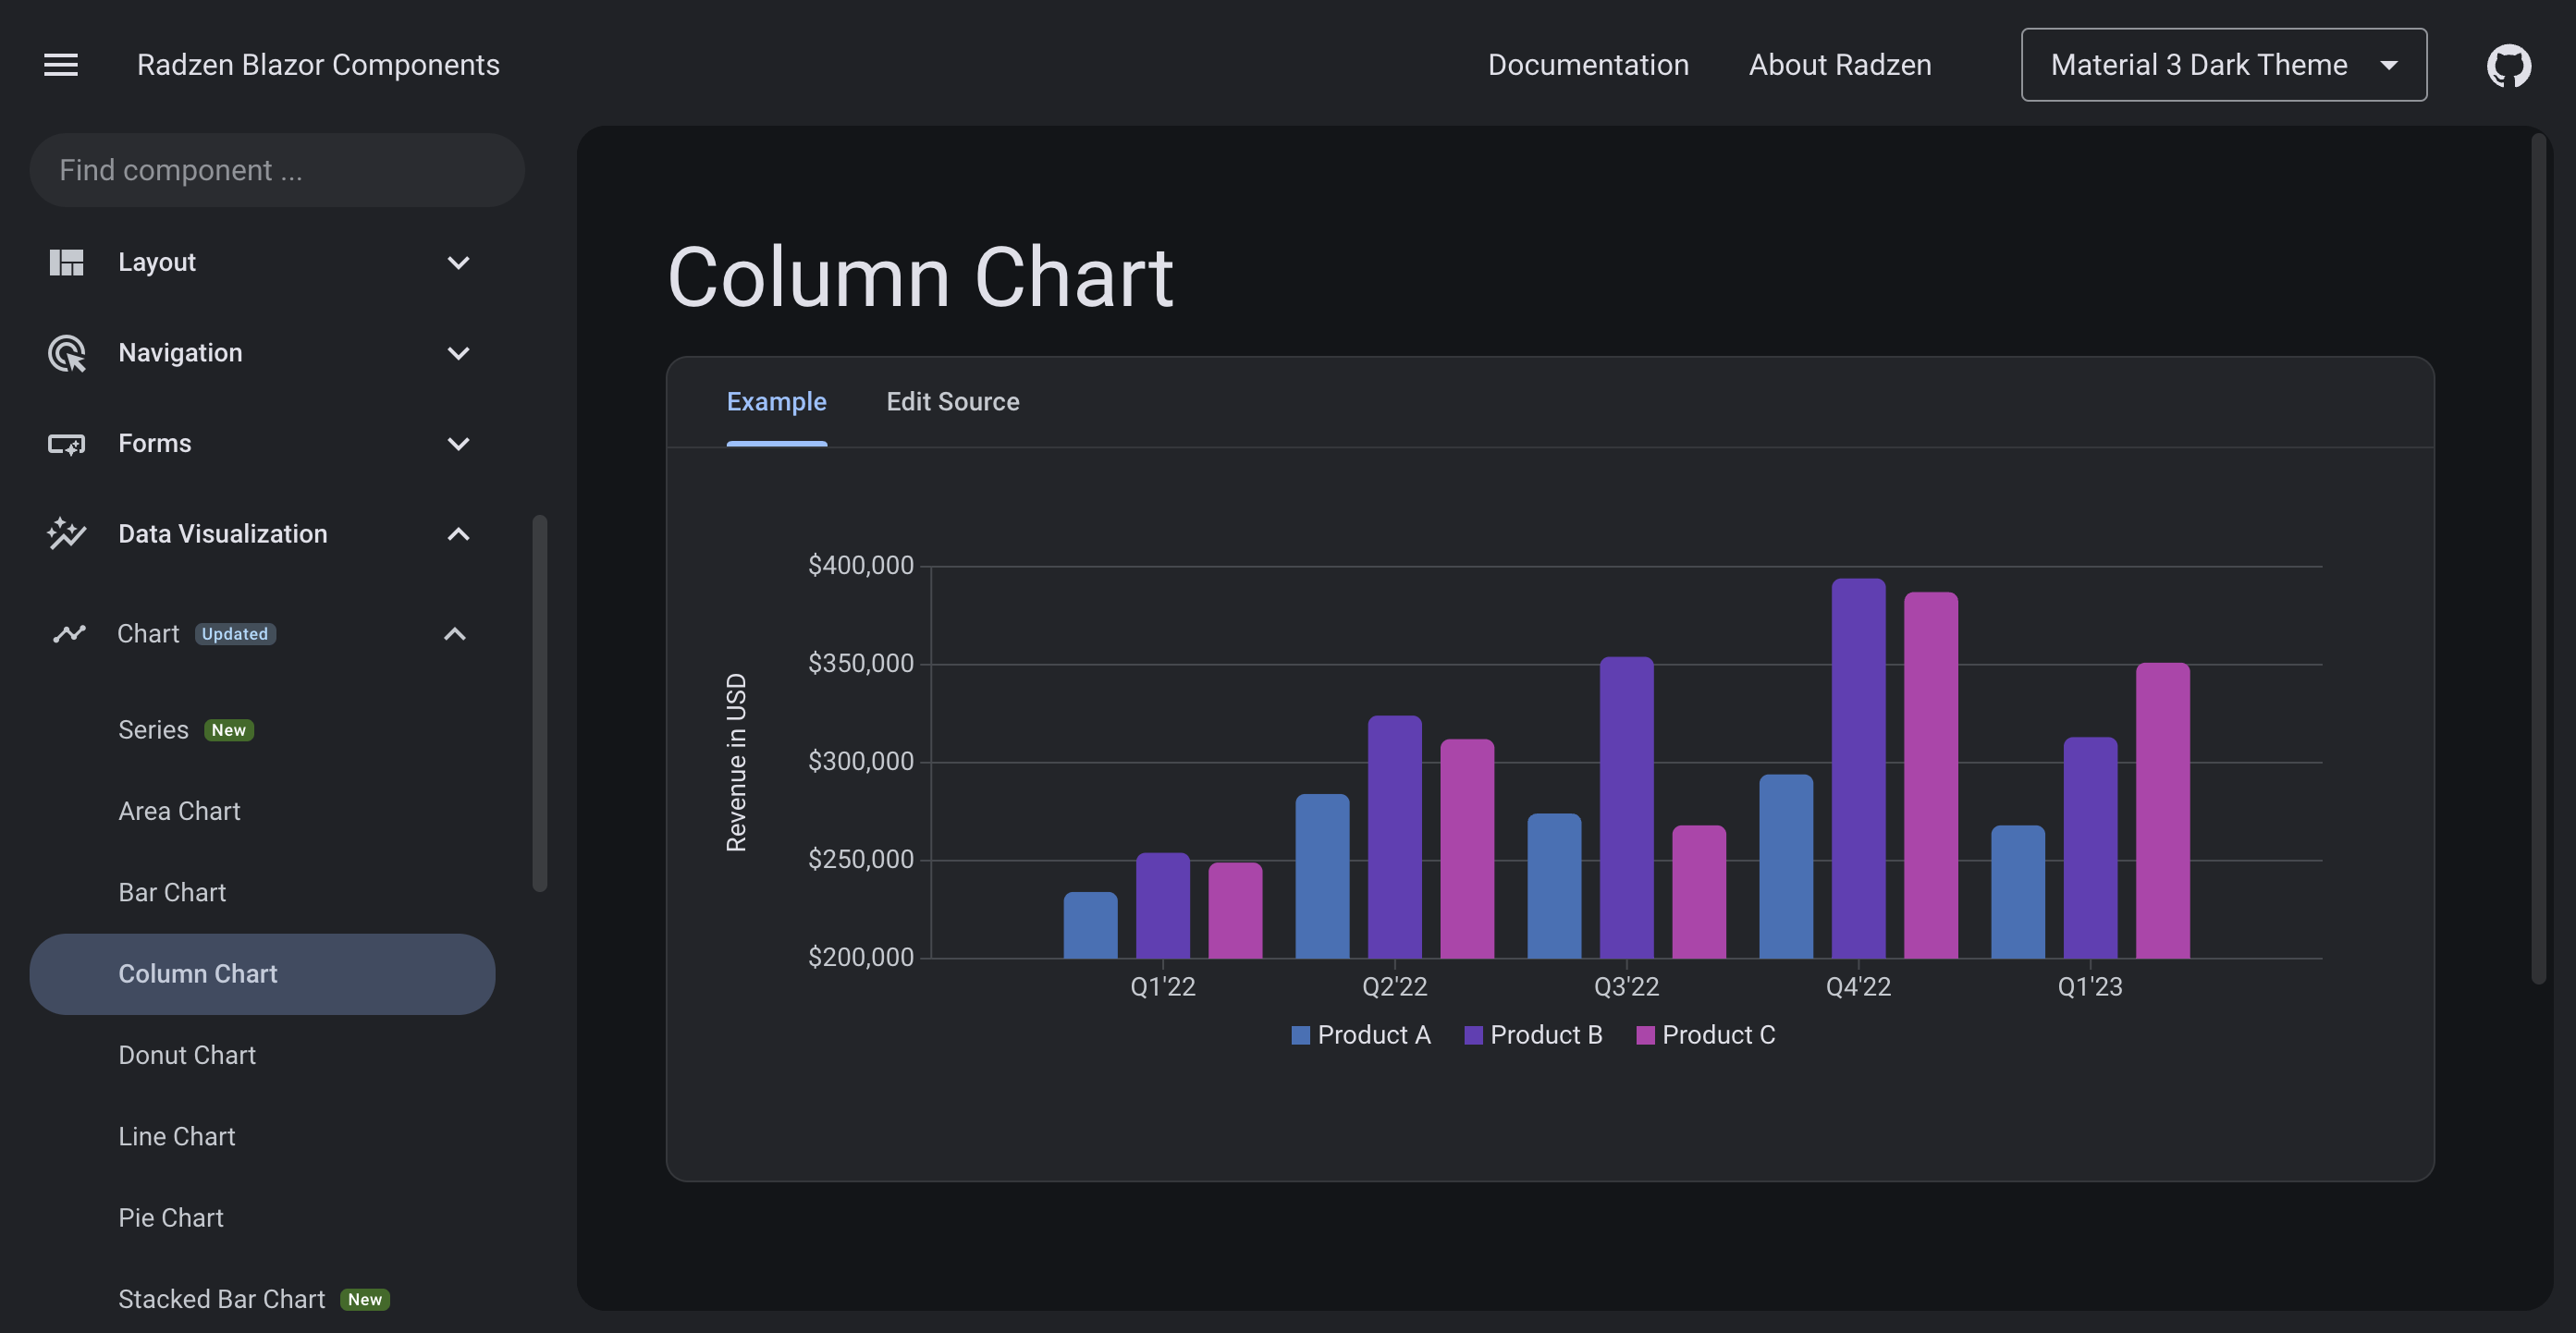
Task: Open the Material 3 Dark Theme dropdown
Action: click(x=2223, y=65)
